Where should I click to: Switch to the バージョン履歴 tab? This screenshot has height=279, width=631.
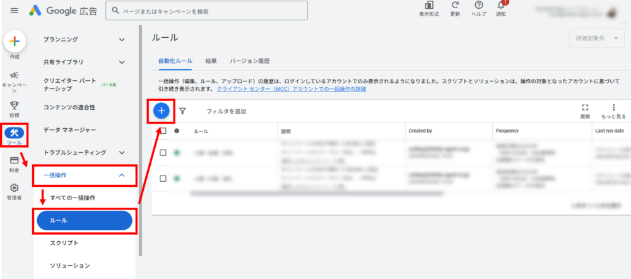coord(250,61)
